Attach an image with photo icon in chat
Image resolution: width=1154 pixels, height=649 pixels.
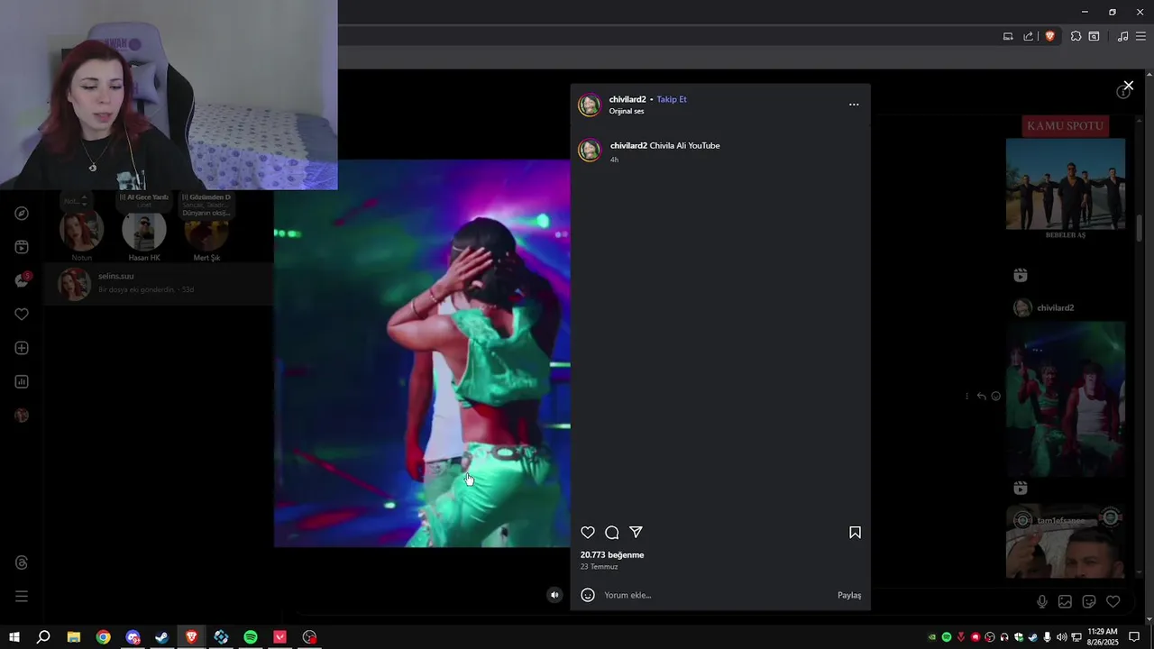point(1065,601)
